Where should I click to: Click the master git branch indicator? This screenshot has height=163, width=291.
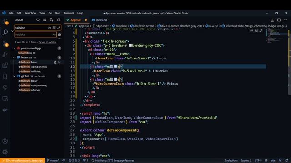53,160
